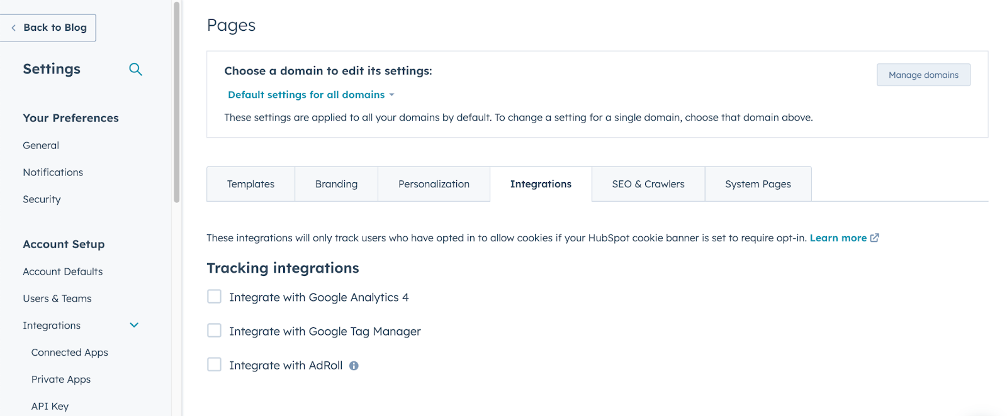Open Connected Apps in sidebar

(70, 353)
